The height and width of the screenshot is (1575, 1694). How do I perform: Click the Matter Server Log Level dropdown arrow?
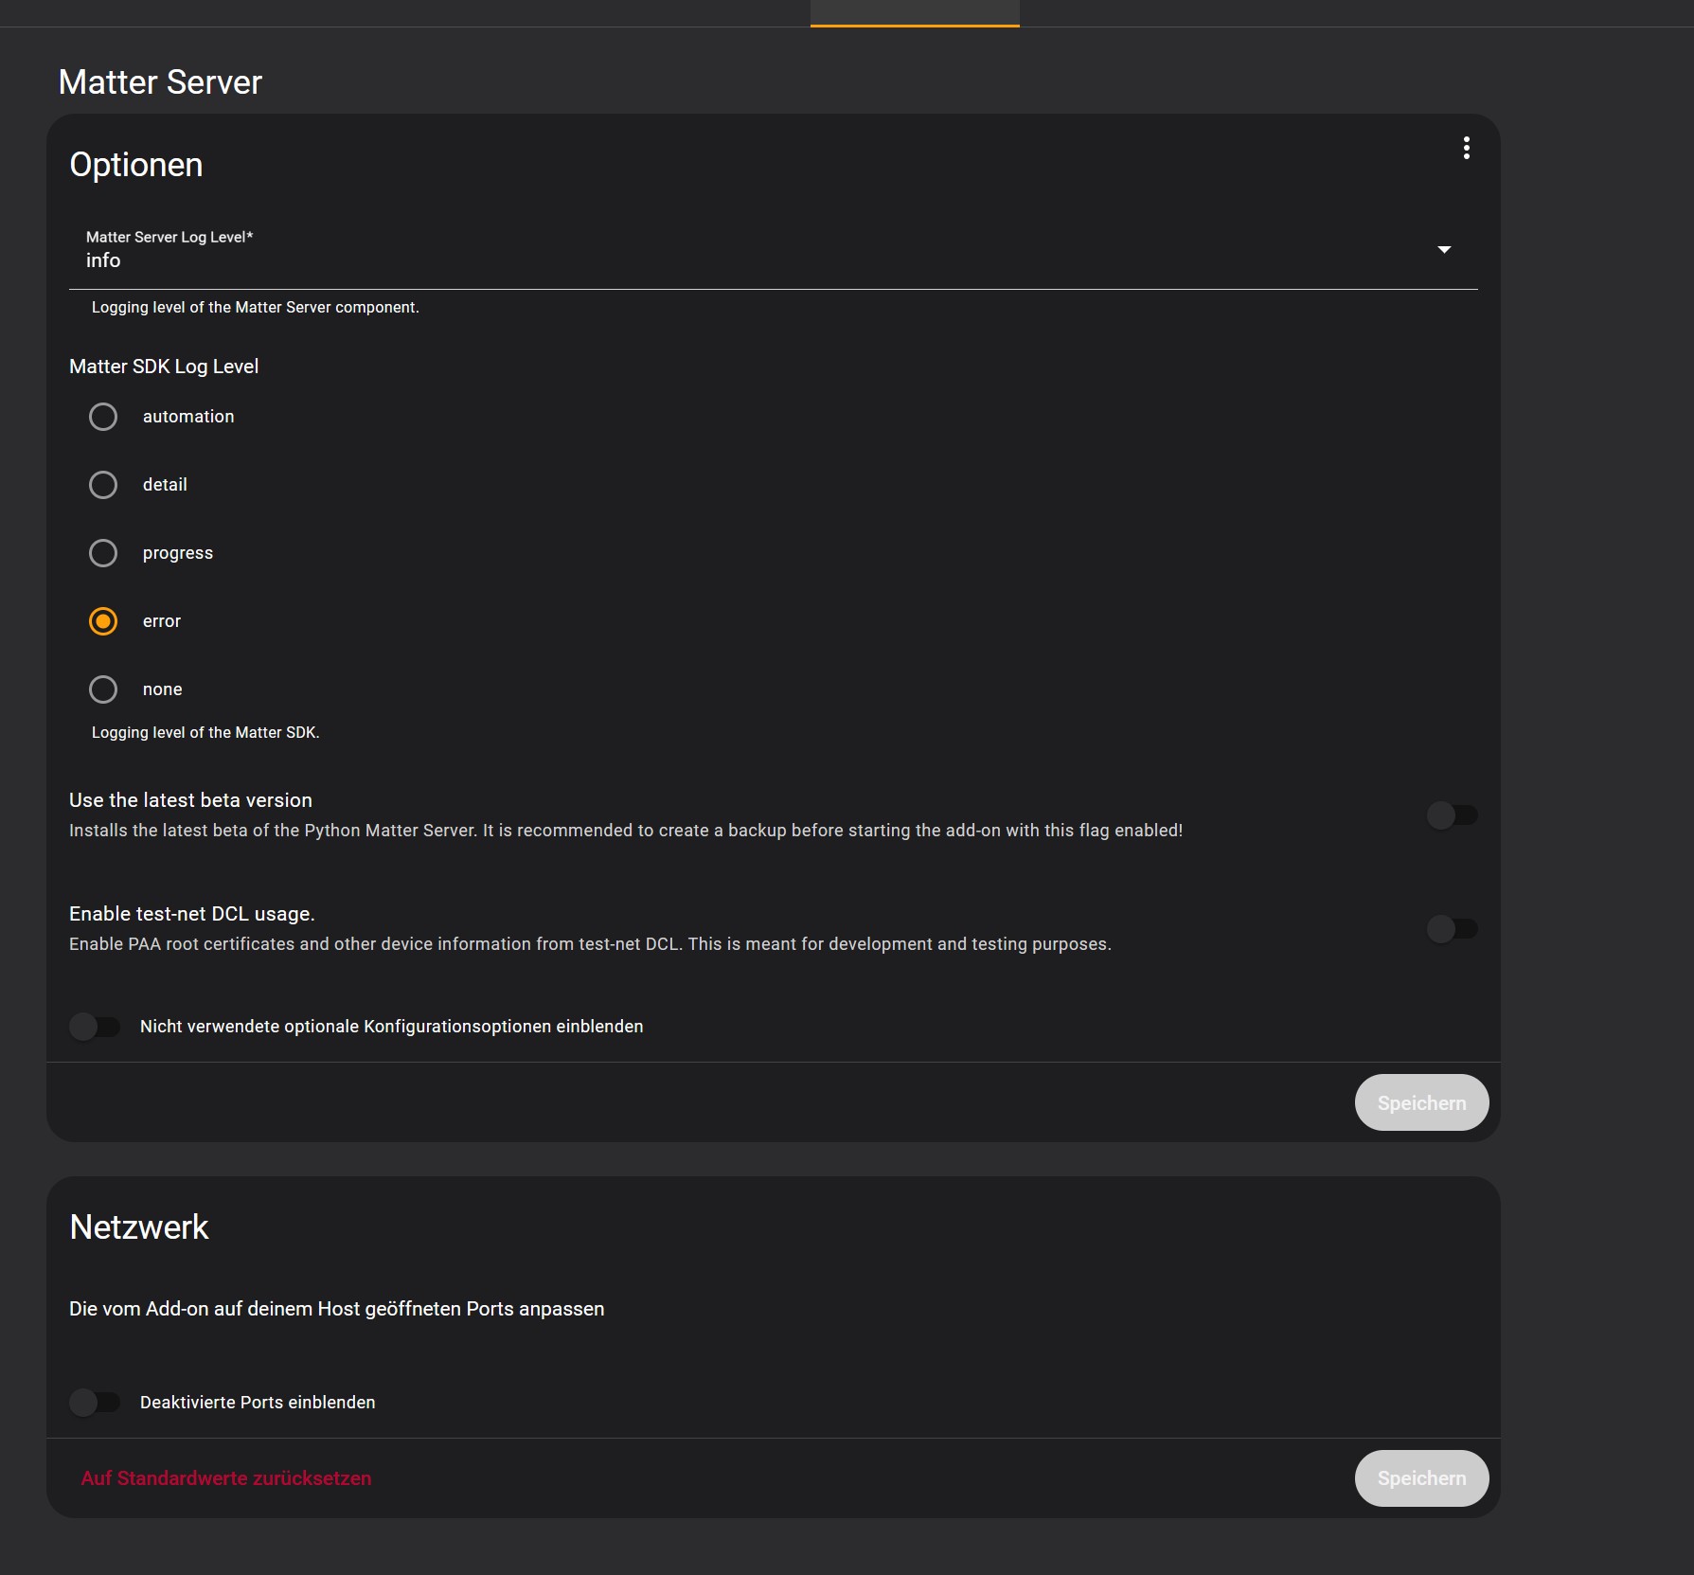click(1444, 249)
